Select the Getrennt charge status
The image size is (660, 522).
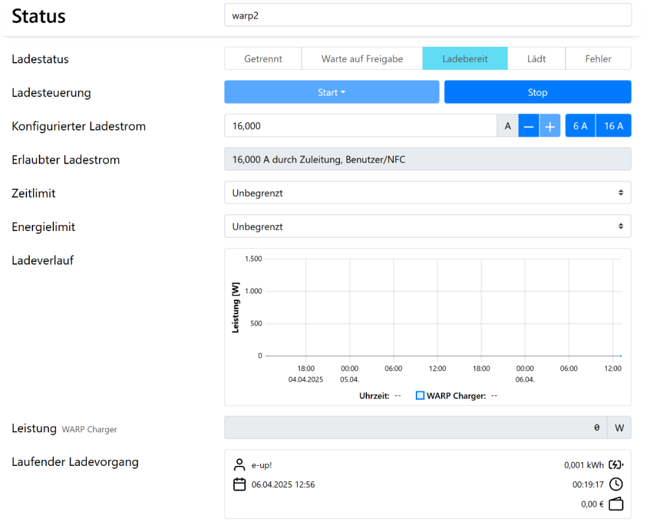tap(263, 59)
